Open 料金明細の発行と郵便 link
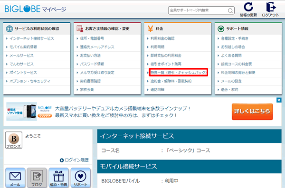Image resolution: width=285 pixels, height=188 pixels. tap(238, 73)
